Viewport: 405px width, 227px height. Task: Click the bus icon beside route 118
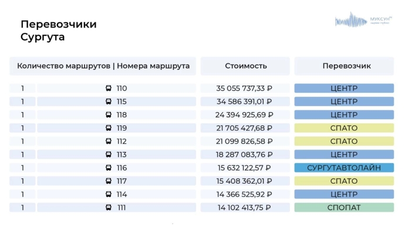[x=109, y=114]
